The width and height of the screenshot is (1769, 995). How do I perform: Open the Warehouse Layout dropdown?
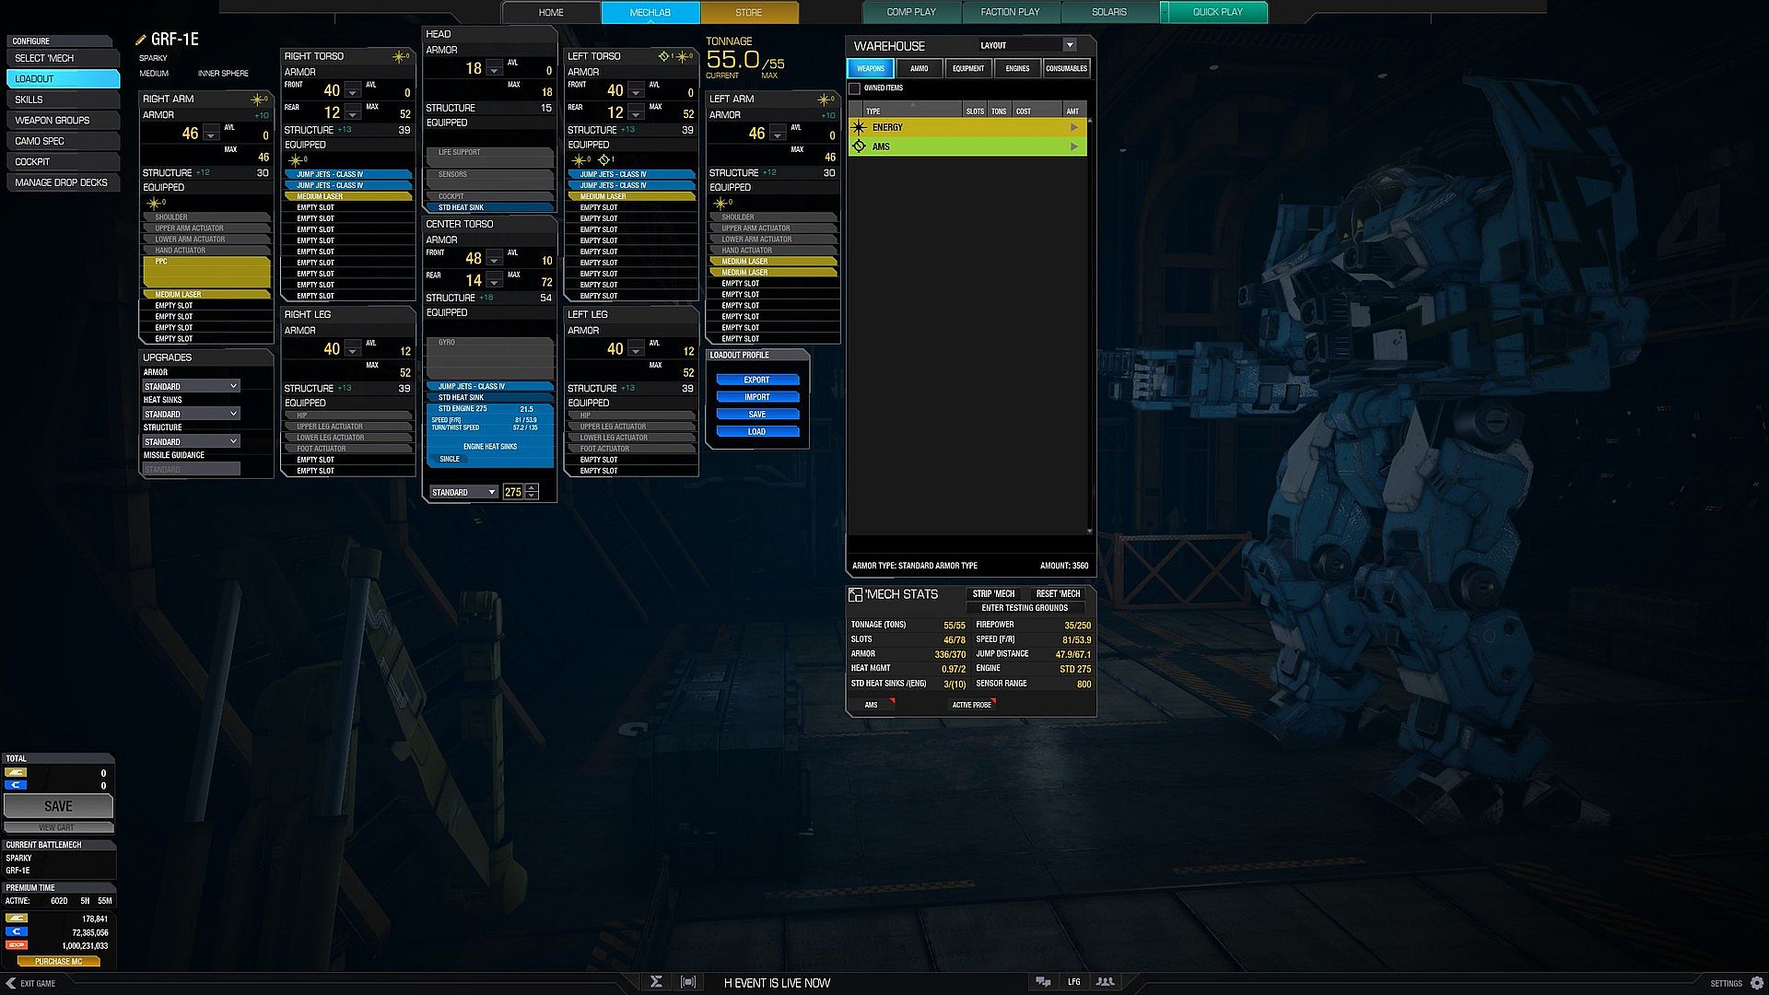coord(1069,45)
